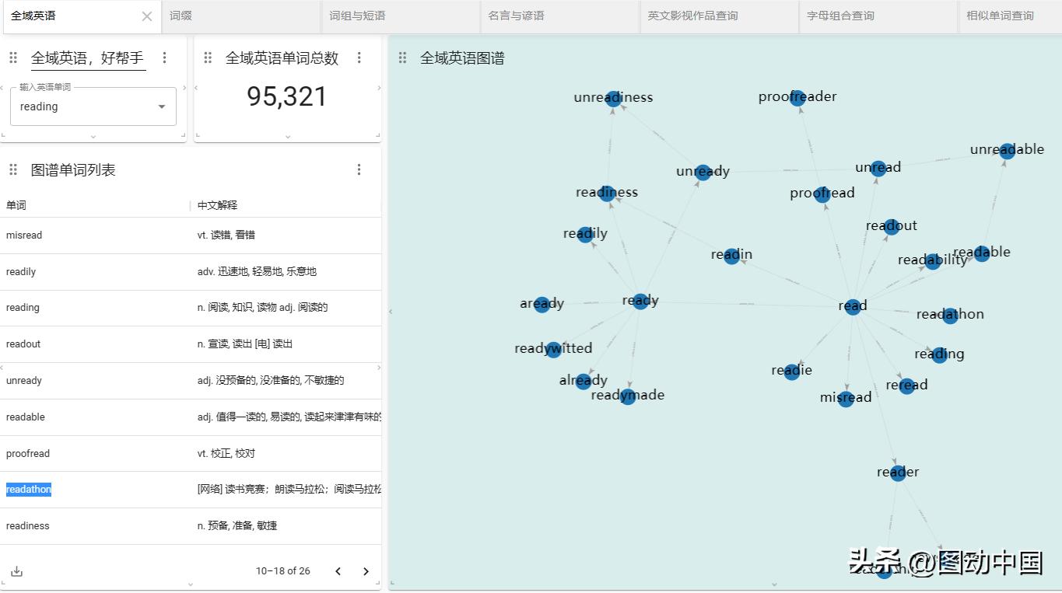Screen dimensions: 1062x593
Task: Click the 'proofreader' node in the graph
Action: click(x=797, y=96)
